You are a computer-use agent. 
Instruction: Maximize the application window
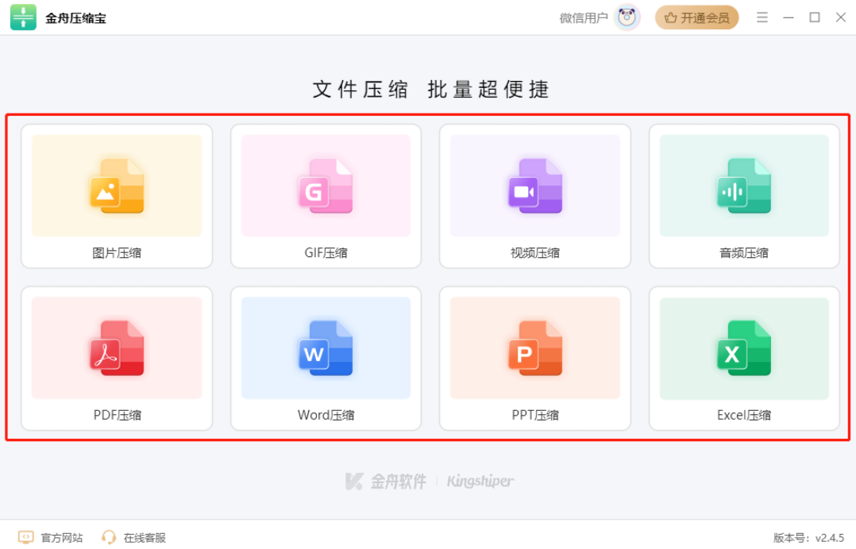815,17
